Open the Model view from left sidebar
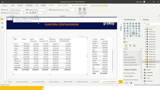 tap(2, 27)
